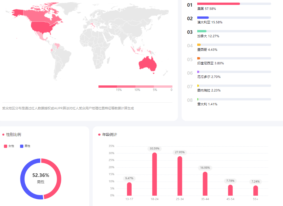283x206 pixels.
Task: Select the 印度尼西亚 3.80% progress bar
Action: [234, 58]
